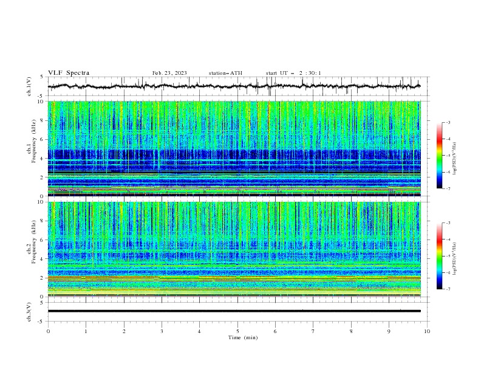Screen dimensions: 481x372
Task: Click the ch.2 colorbar "log(PSD)(V²/Hz)" label
Action: click(454, 258)
